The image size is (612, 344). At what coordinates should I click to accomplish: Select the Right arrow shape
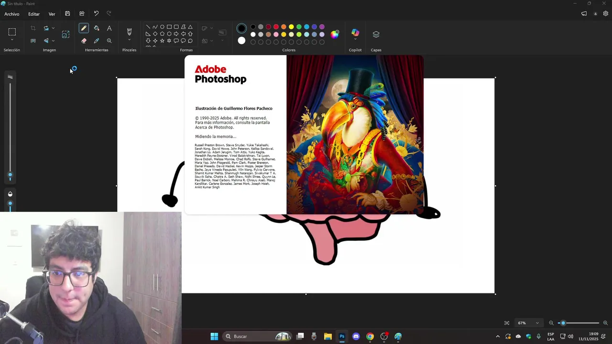click(176, 34)
